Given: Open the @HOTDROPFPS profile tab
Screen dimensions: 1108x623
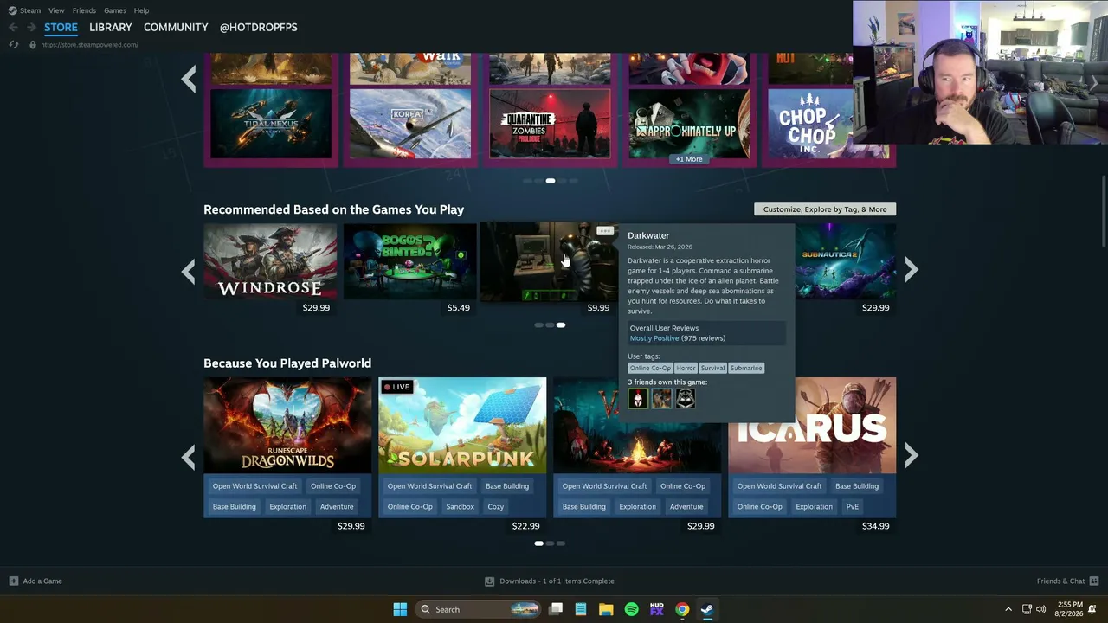Looking at the screenshot, I should tap(258, 28).
